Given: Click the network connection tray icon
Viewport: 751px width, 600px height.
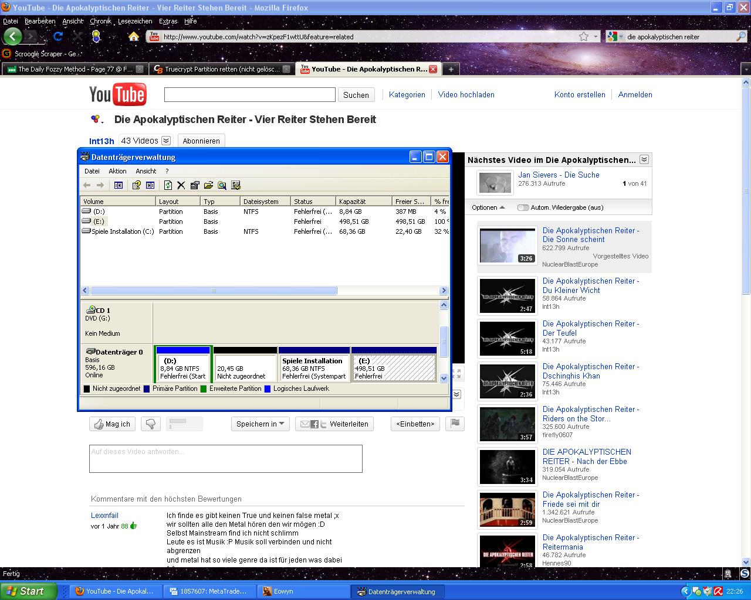Looking at the screenshot, I should click(x=696, y=591).
